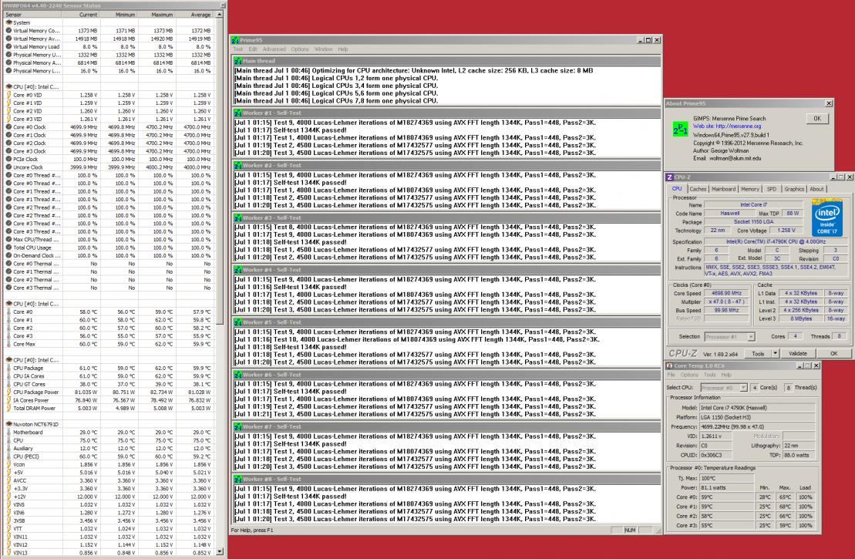This screenshot has width=855, height=559.
Task: Click the Uncore Clock row icon
Action: (8, 167)
